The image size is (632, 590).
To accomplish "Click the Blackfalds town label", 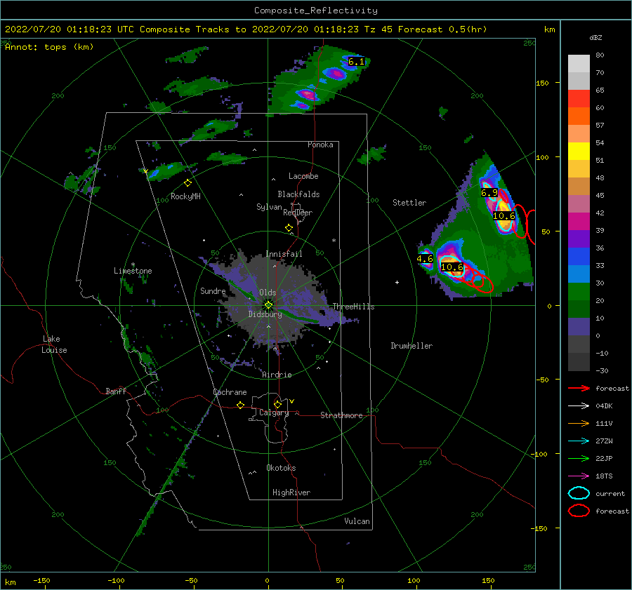I will (298, 194).
